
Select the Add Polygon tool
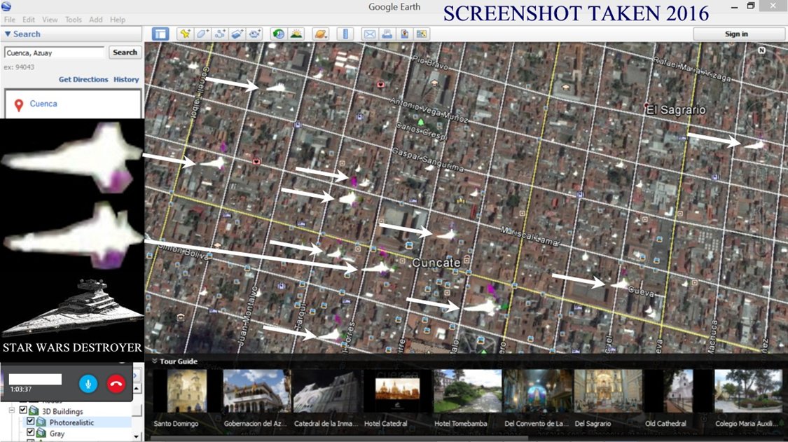click(x=202, y=34)
